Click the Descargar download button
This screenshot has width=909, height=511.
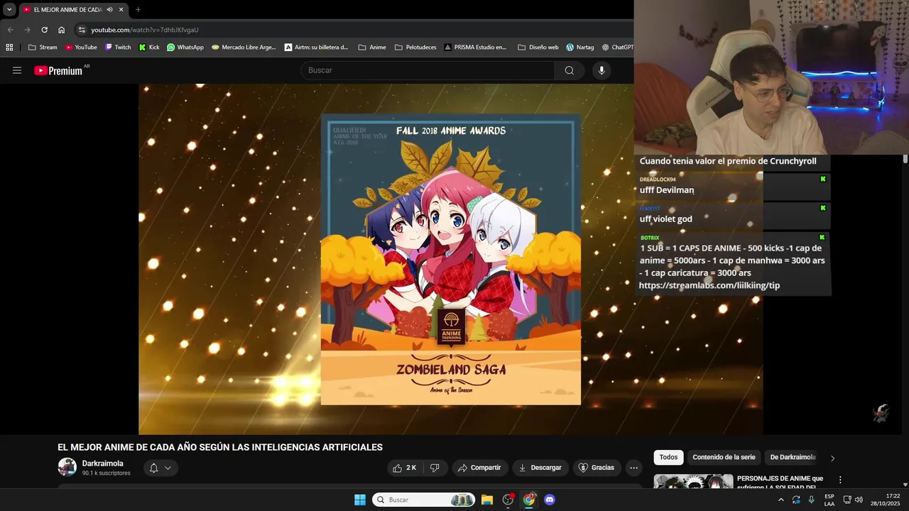[x=540, y=468]
